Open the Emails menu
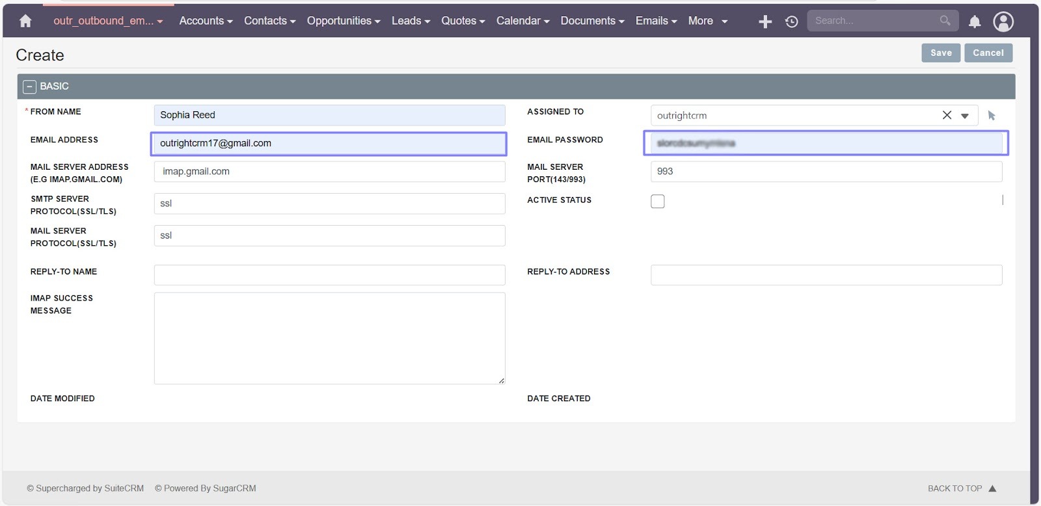The image size is (1041, 506). tap(656, 21)
